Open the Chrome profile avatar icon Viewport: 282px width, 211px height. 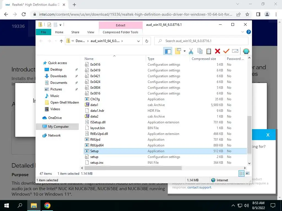267,14
